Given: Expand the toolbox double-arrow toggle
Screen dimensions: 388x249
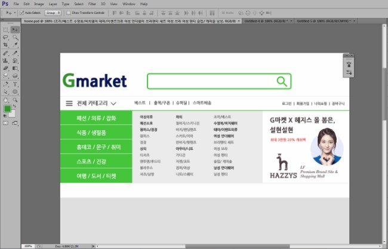Looking at the screenshot, I should [x=2, y=20].
